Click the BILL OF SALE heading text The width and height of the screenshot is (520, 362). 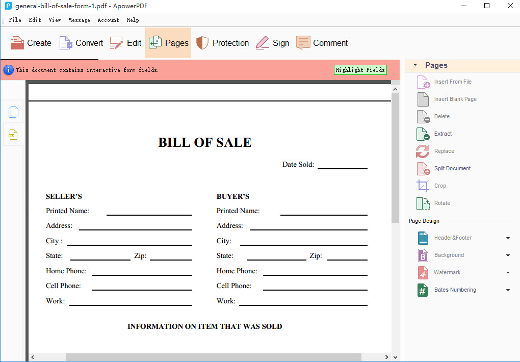coord(204,142)
